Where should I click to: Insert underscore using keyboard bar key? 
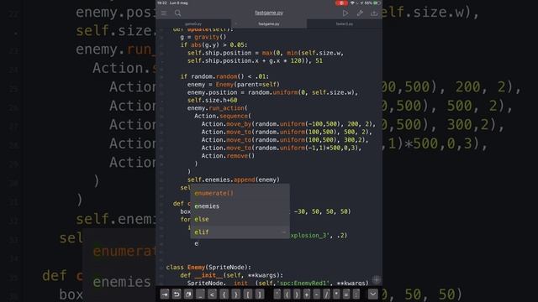coord(200,294)
